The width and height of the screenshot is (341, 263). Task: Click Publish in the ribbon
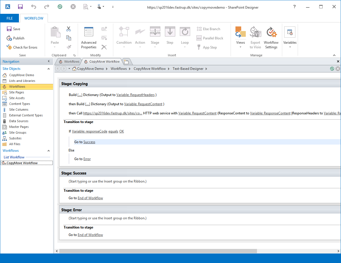pos(16,38)
